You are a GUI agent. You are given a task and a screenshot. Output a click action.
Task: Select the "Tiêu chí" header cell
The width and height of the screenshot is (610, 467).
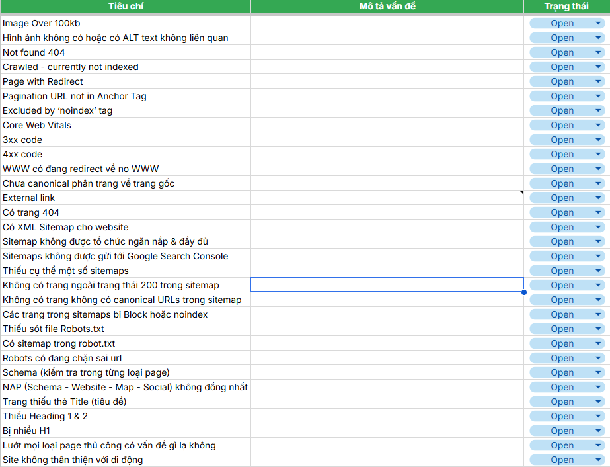[x=126, y=7]
